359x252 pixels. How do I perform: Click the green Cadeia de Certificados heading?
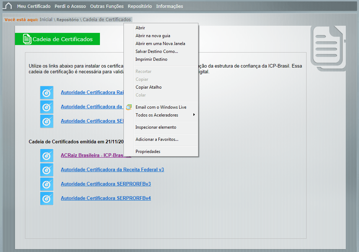[x=57, y=39]
